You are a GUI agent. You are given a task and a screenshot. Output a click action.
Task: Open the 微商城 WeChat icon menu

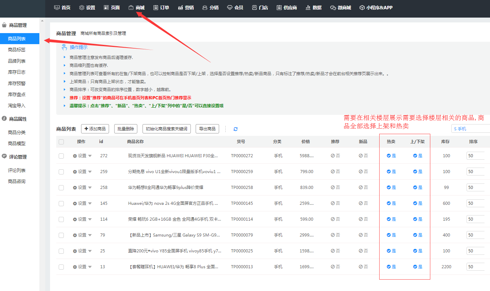pyautogui.click(x=333, y=8)
